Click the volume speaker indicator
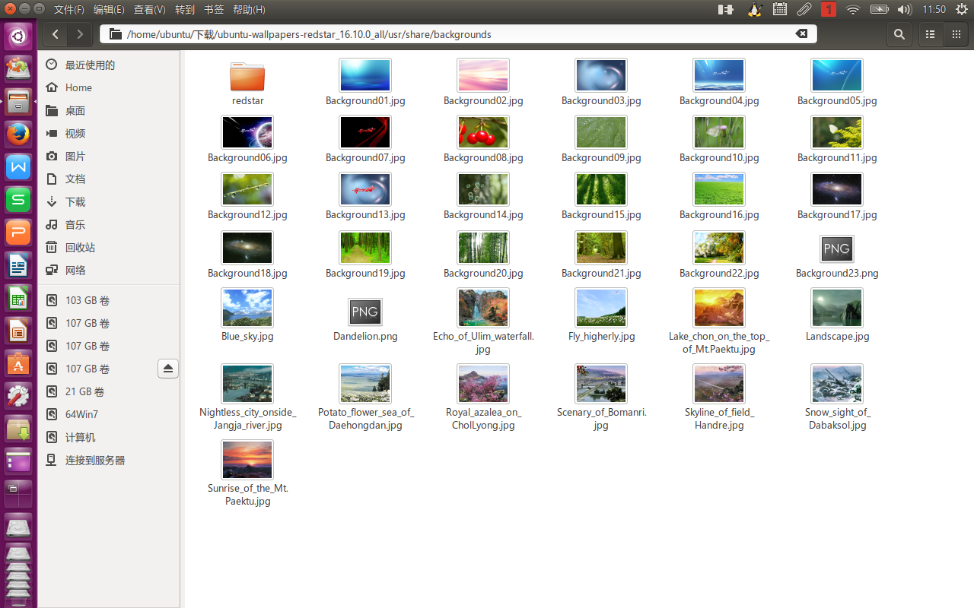The width and height of the screenshot is (974, 608). pyautogui.click(x=904, y=10)
